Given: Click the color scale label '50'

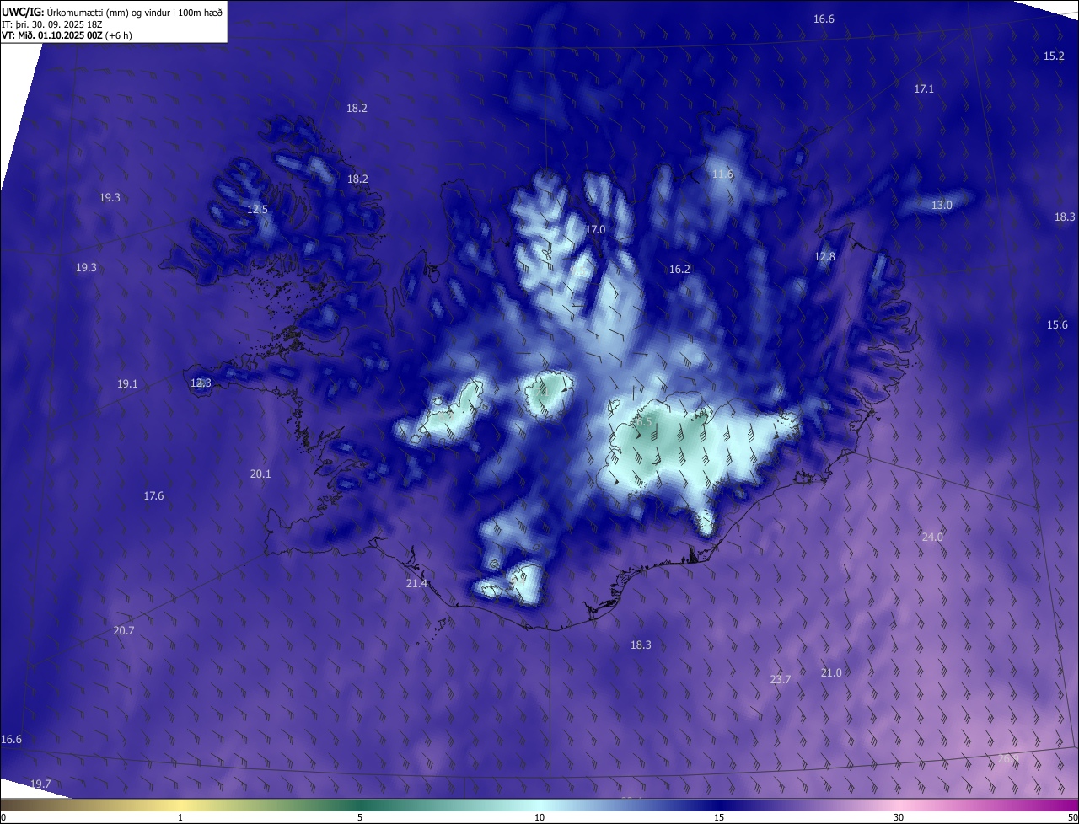Looking at the screenshot, I should pos(1072,817).
